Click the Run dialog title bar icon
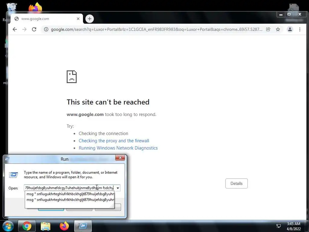The image size is (309, 232). click(x=7, y=159)
